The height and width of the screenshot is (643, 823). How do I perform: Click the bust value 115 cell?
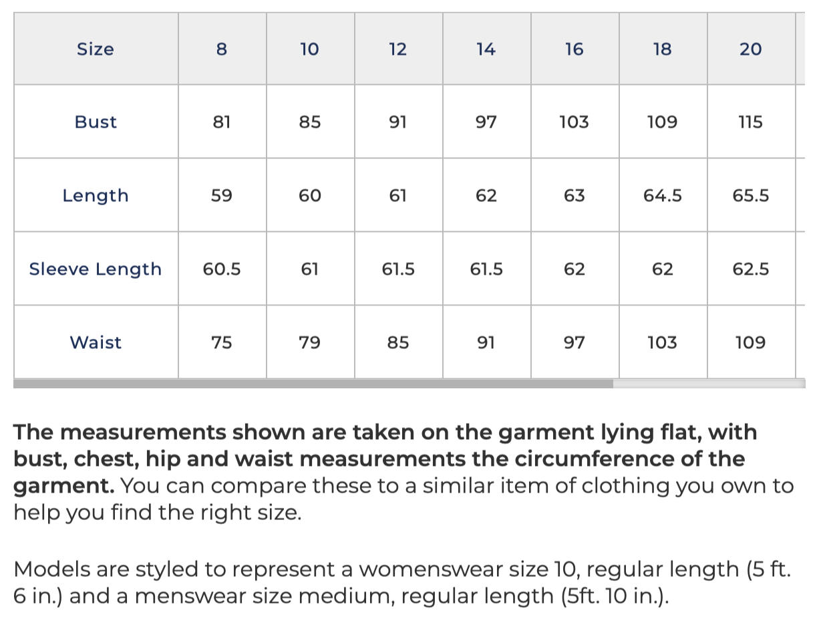coord(752,122)
